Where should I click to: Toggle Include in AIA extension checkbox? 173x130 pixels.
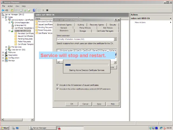point(58,85)
